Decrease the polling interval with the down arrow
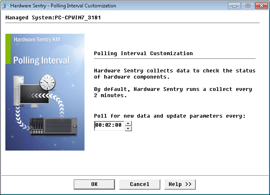This screenshot has height=195, width=270. click(x=128, y=128)
